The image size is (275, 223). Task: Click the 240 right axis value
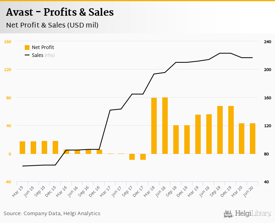(x=268, y=42)
